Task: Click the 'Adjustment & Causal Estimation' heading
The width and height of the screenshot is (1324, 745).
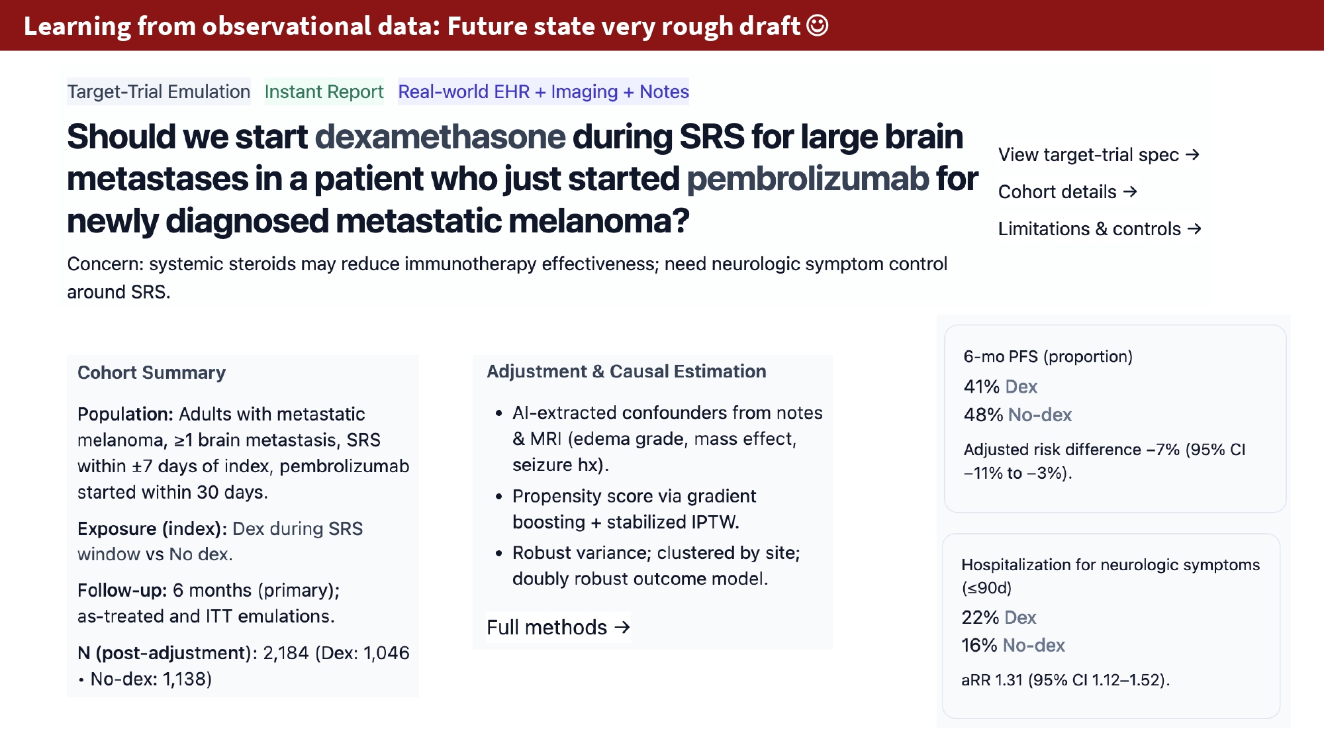Action: (626, 371)
